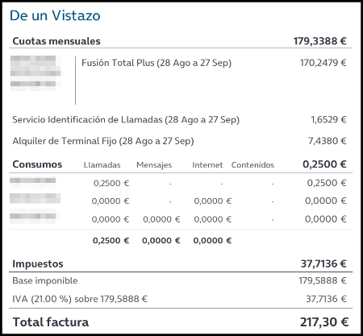Click the bold Mensajes column total 0,0000 €
Image resolution: width=363 pixels, height=336 pixels.
pyautogui.click(x=161, y=240)
